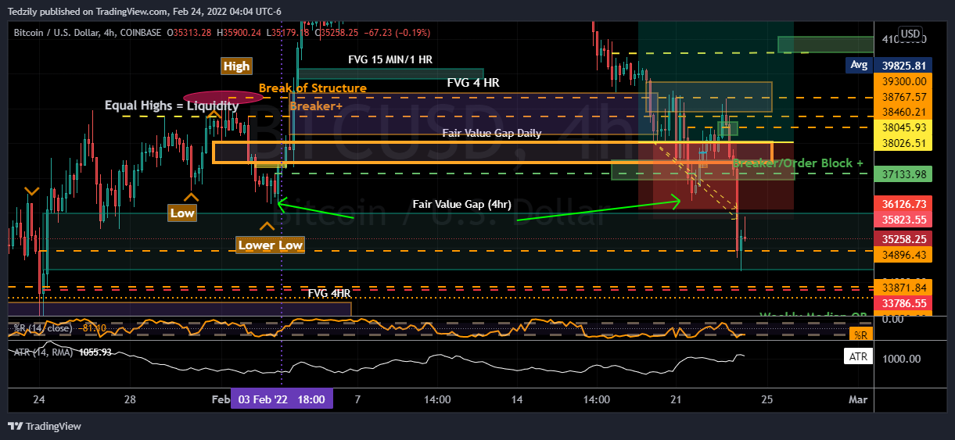Select the Fair Value Gap Daily label

(x=492, y=133)
